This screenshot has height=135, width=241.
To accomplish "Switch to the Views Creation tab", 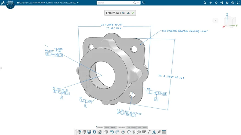I will [110, 127].
